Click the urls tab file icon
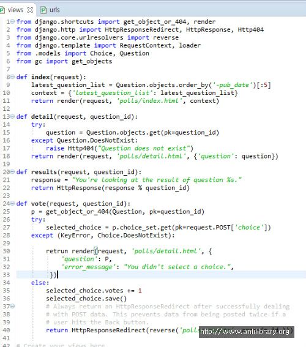Screen dimensions: 306x347 coord(43,10)
